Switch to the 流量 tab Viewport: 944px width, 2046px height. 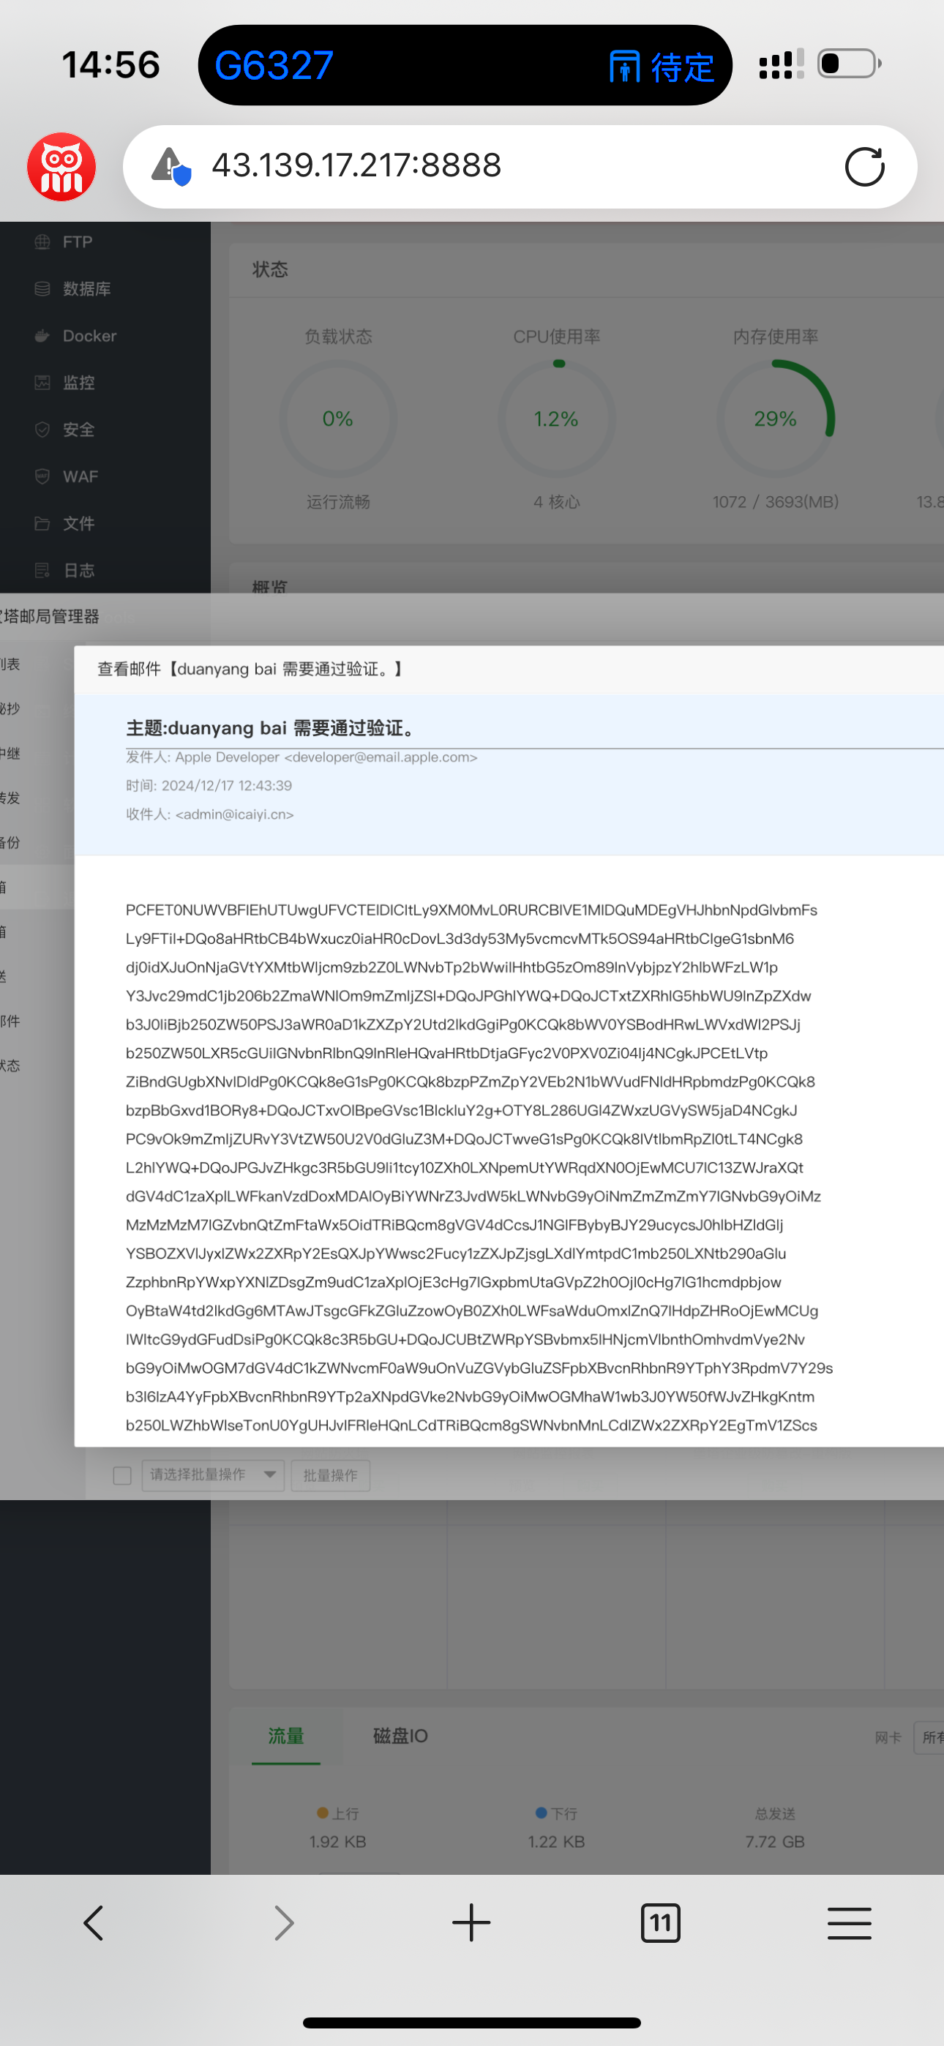[286, 1736]
